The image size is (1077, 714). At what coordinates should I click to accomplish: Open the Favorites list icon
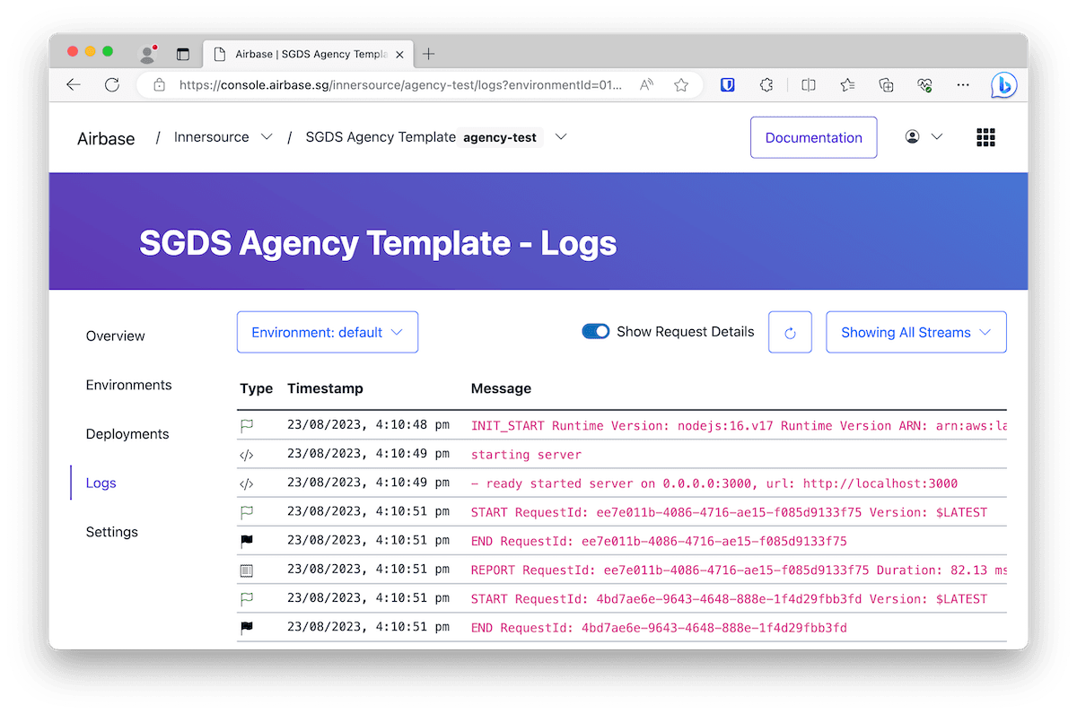tap(847, 85)
